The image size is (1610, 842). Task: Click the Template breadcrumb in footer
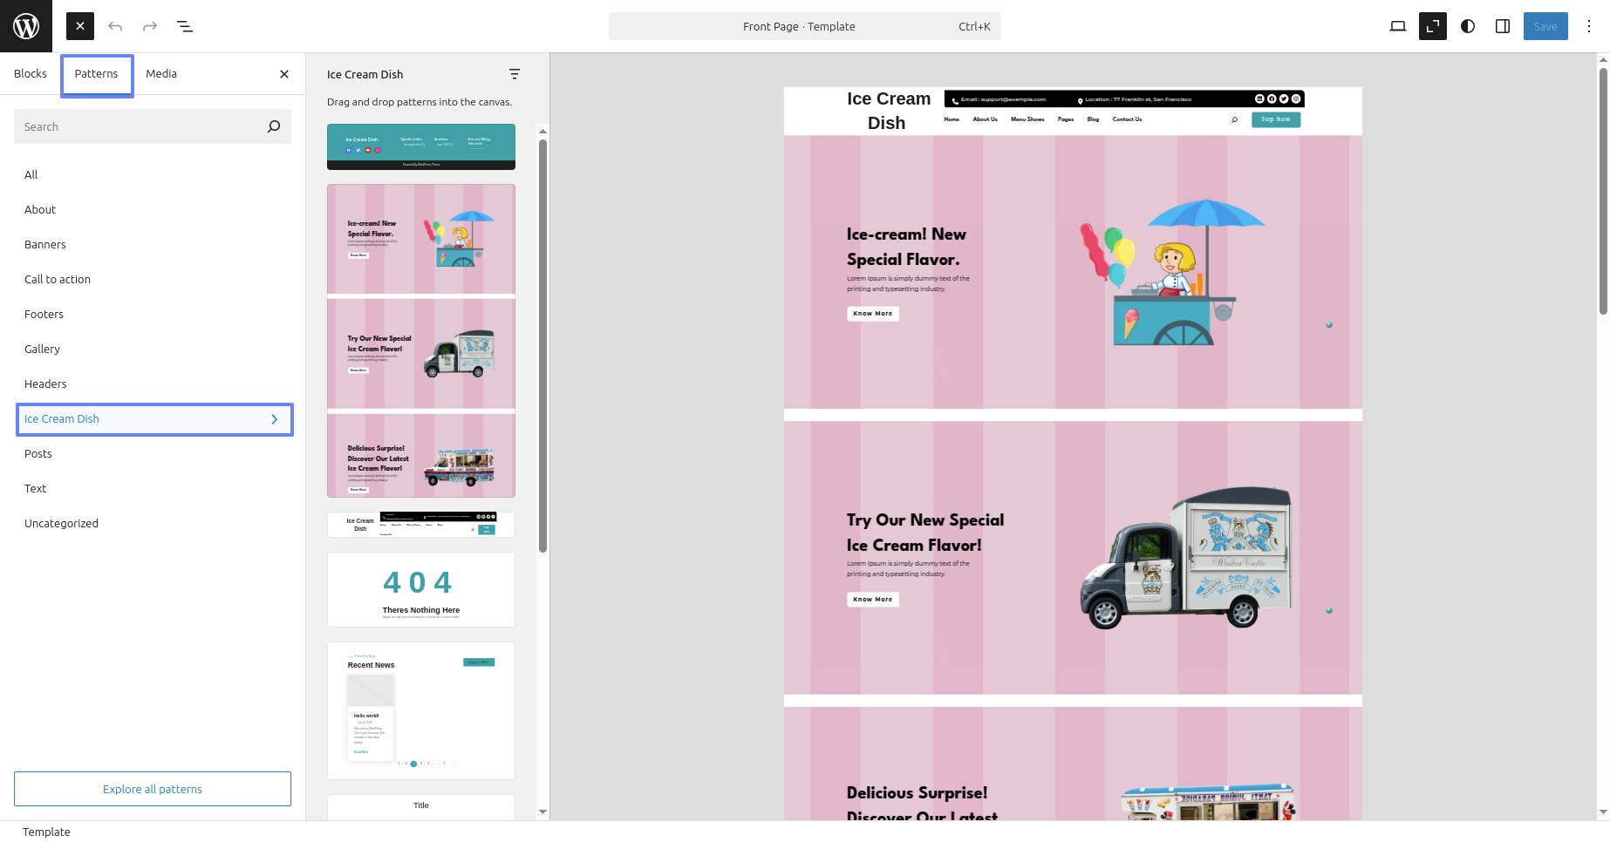tap(46, 832)
